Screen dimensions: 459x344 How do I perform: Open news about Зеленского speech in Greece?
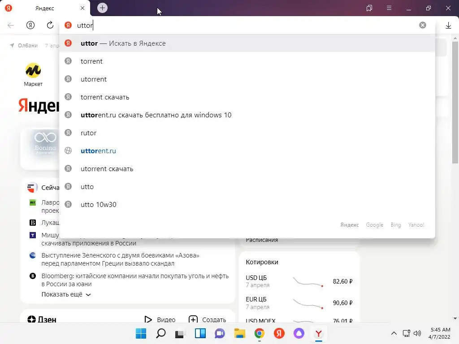[x=120, y=259]
